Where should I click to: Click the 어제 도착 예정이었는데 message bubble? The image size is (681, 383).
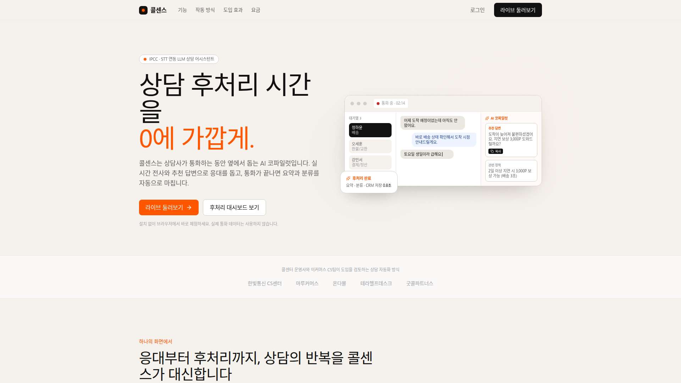point(433,123)
